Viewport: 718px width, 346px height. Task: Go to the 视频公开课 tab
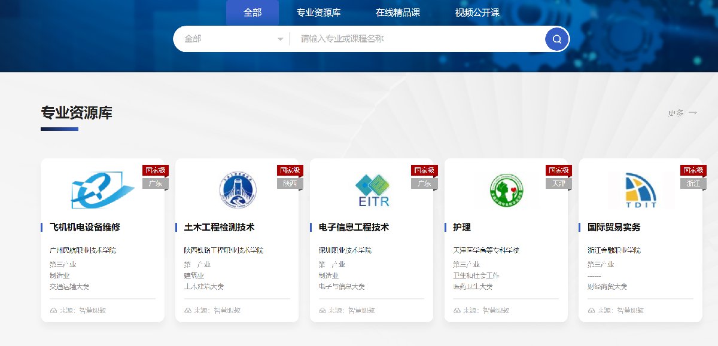(x=477, y=13)
